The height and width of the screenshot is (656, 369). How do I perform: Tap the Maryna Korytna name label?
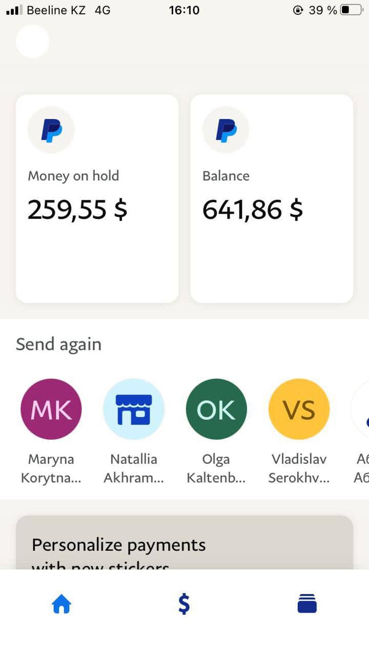[51, 468]
